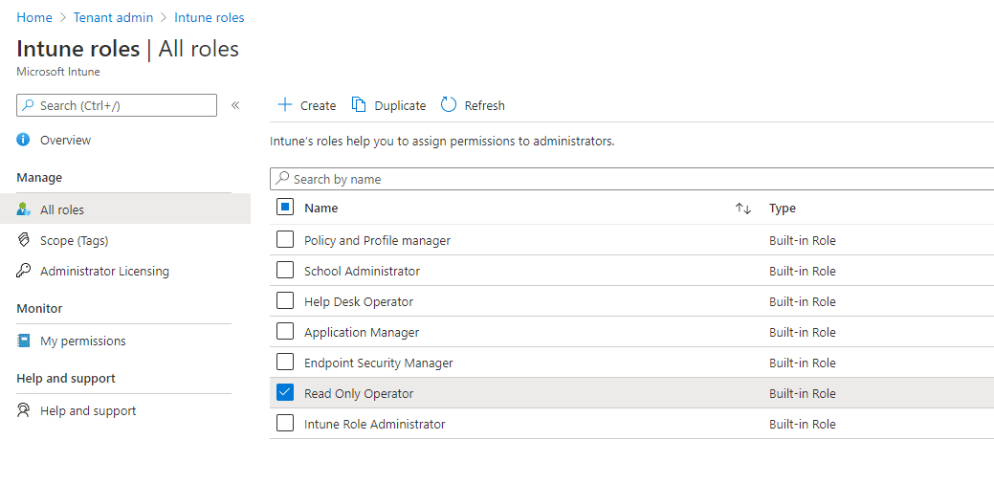The height and width of the screenshot is (484, 994).
Task: Go to Tenant admin breadcrumb link
Action: tap(114, 18)
